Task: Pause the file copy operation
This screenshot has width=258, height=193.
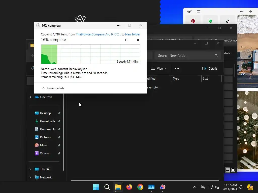Action: point(126,40)
